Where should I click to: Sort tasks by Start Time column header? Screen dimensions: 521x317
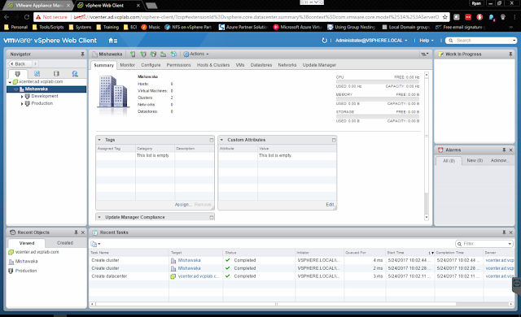[410, 253]
